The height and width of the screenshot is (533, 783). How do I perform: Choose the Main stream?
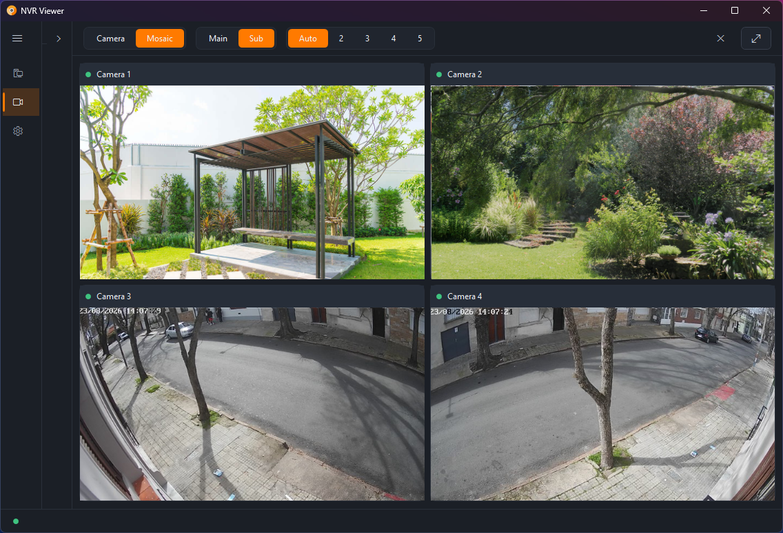(218, 39)
